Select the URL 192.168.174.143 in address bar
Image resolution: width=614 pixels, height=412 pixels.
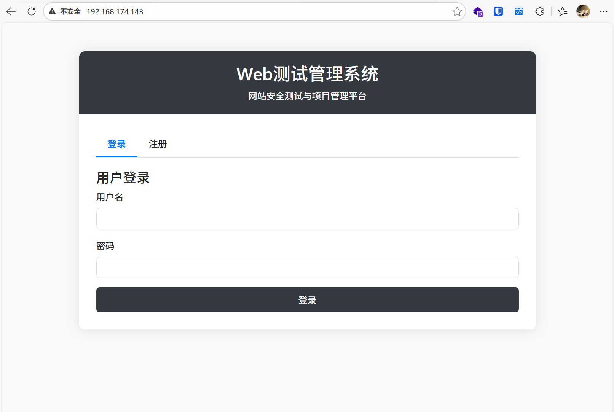coord(115,11)
